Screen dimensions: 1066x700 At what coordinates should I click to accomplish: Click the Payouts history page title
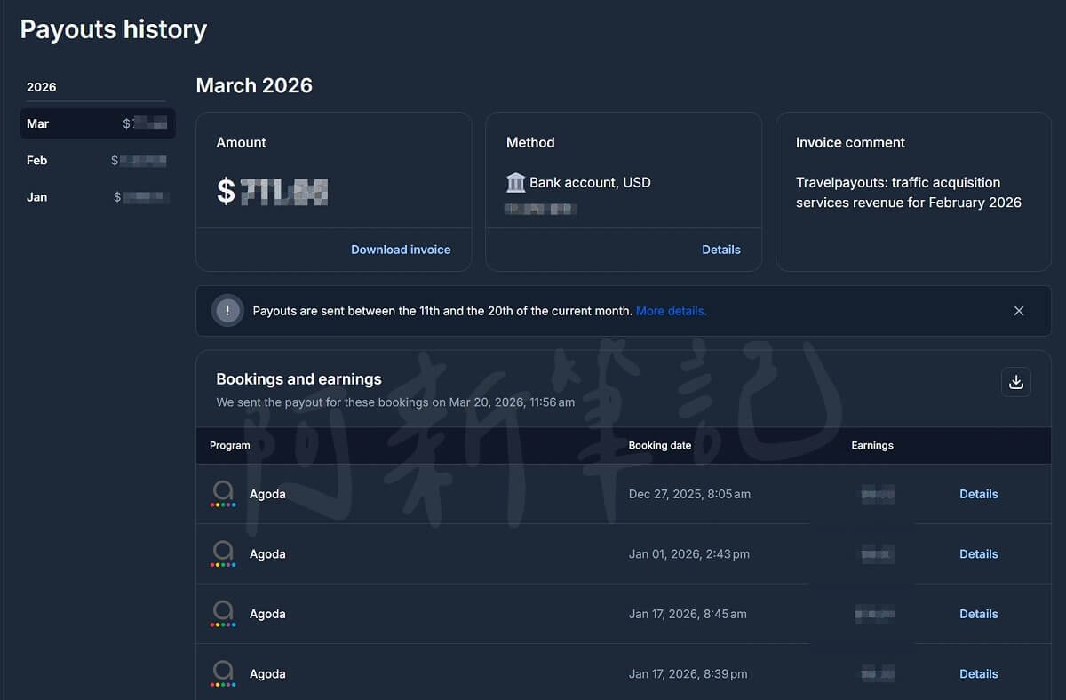coord(114,29)
